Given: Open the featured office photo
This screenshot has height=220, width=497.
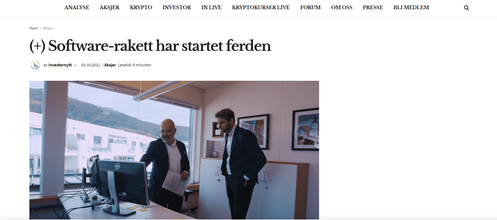Looking at the screenshot, I should [174, 150].
